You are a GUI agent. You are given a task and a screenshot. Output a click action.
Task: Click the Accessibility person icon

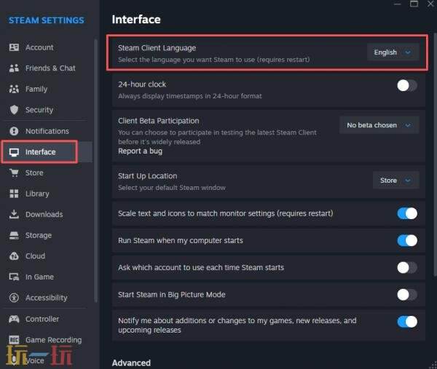click(x=14, y=298)
